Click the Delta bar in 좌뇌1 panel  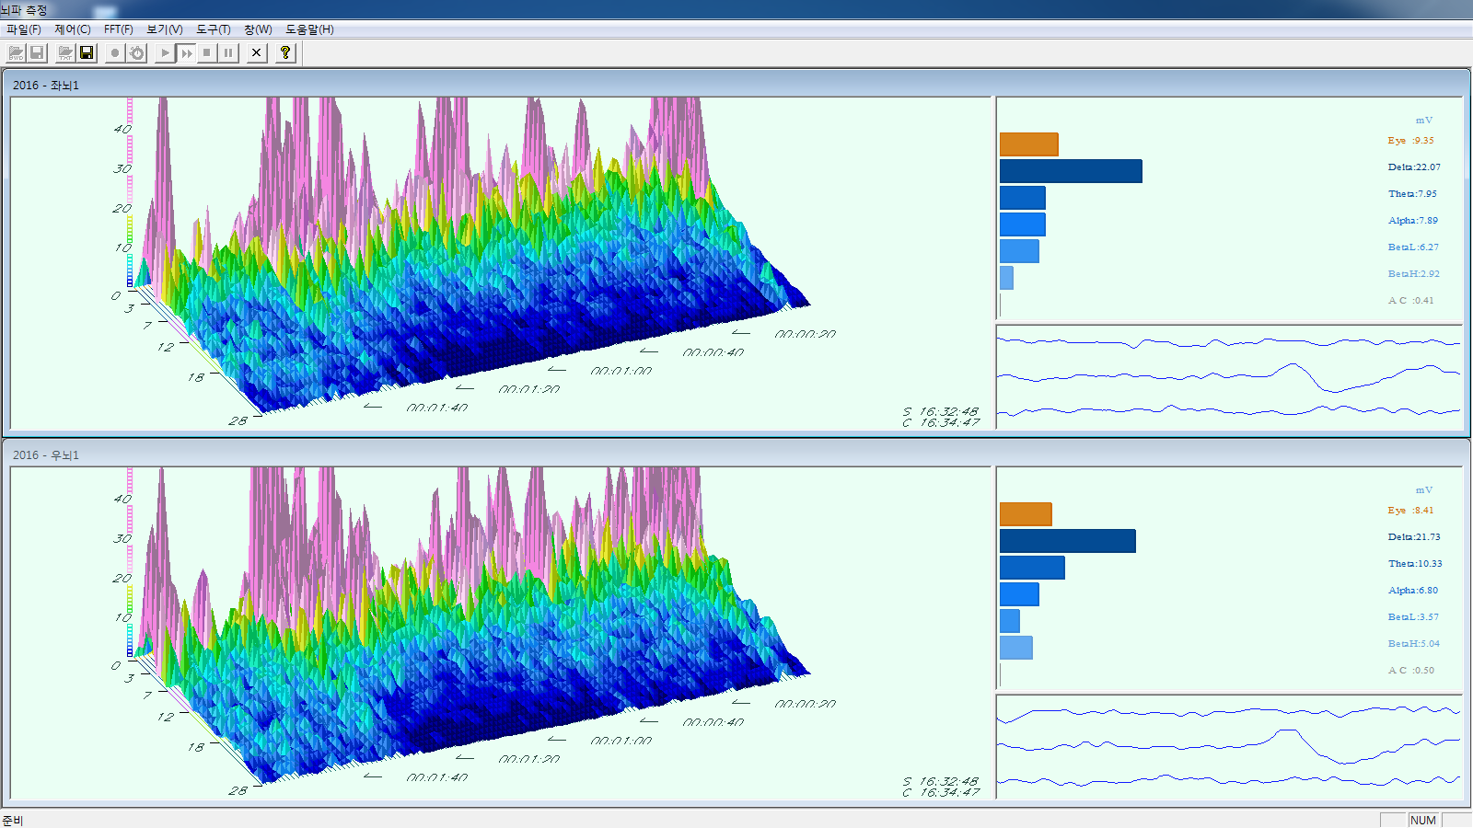coord(1071,171)
